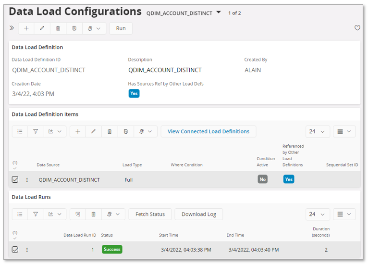Toggle the select-all checkmark above Data Load Runs rows
Viewport: 368px width, 265px height.
coord(15,238)
